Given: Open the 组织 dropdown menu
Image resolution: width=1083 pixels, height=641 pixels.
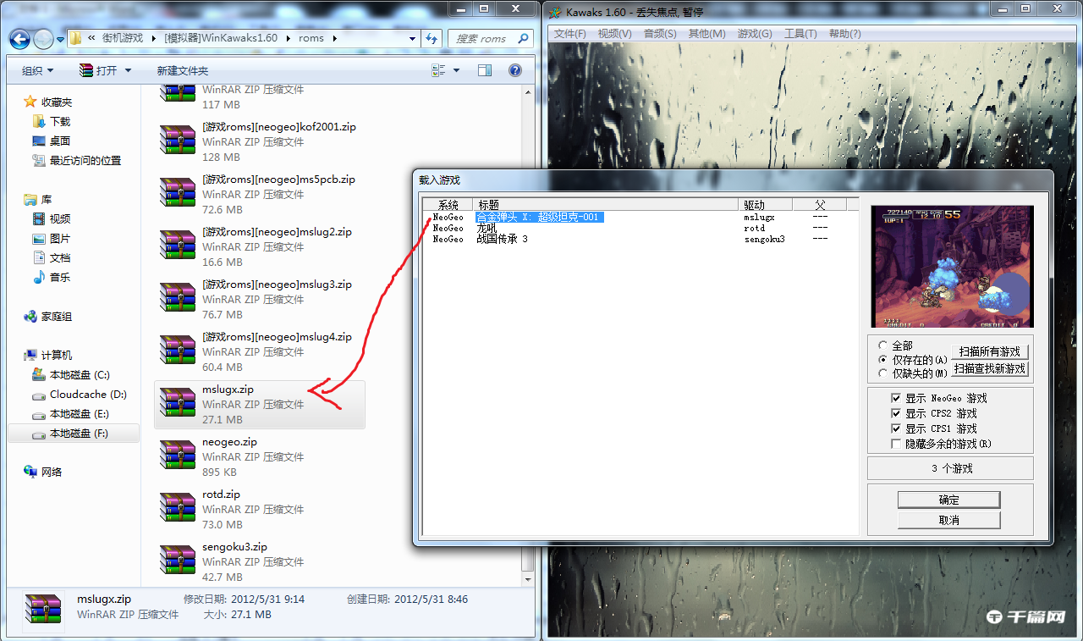Looking at the screenshot, I should [x=37, y=71].
